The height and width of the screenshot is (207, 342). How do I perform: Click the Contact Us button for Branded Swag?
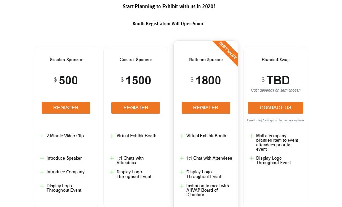275,108
